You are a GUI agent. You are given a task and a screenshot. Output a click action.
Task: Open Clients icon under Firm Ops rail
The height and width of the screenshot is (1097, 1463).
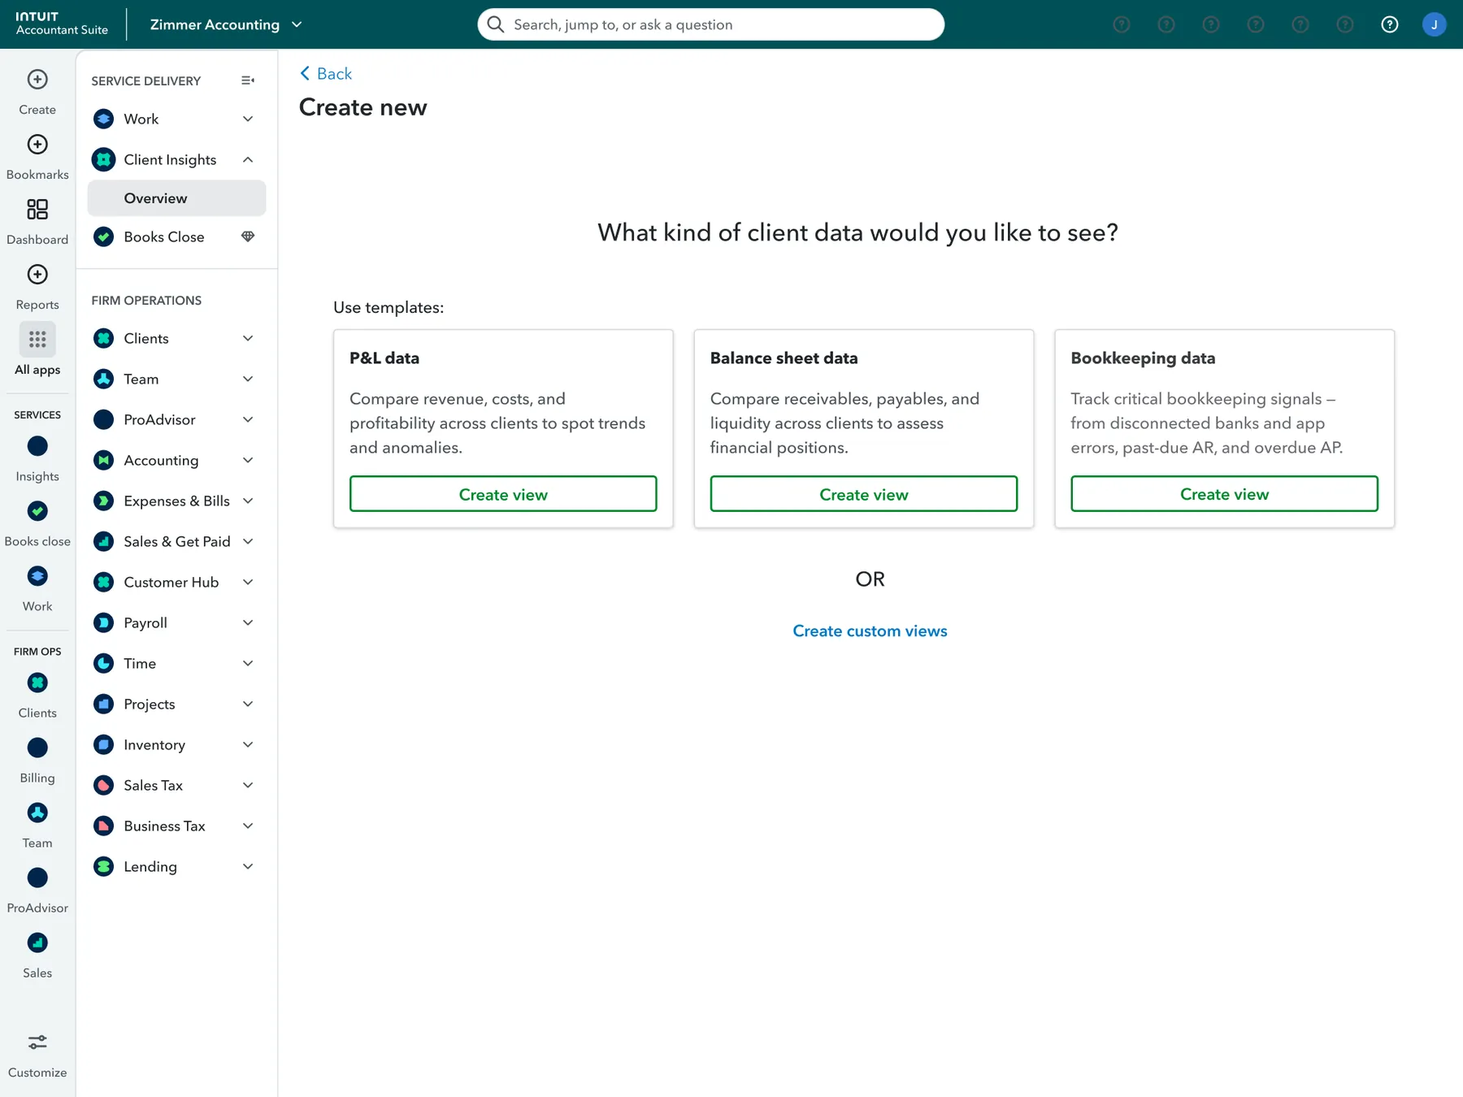pyautogui.click(x=37, y=683)
